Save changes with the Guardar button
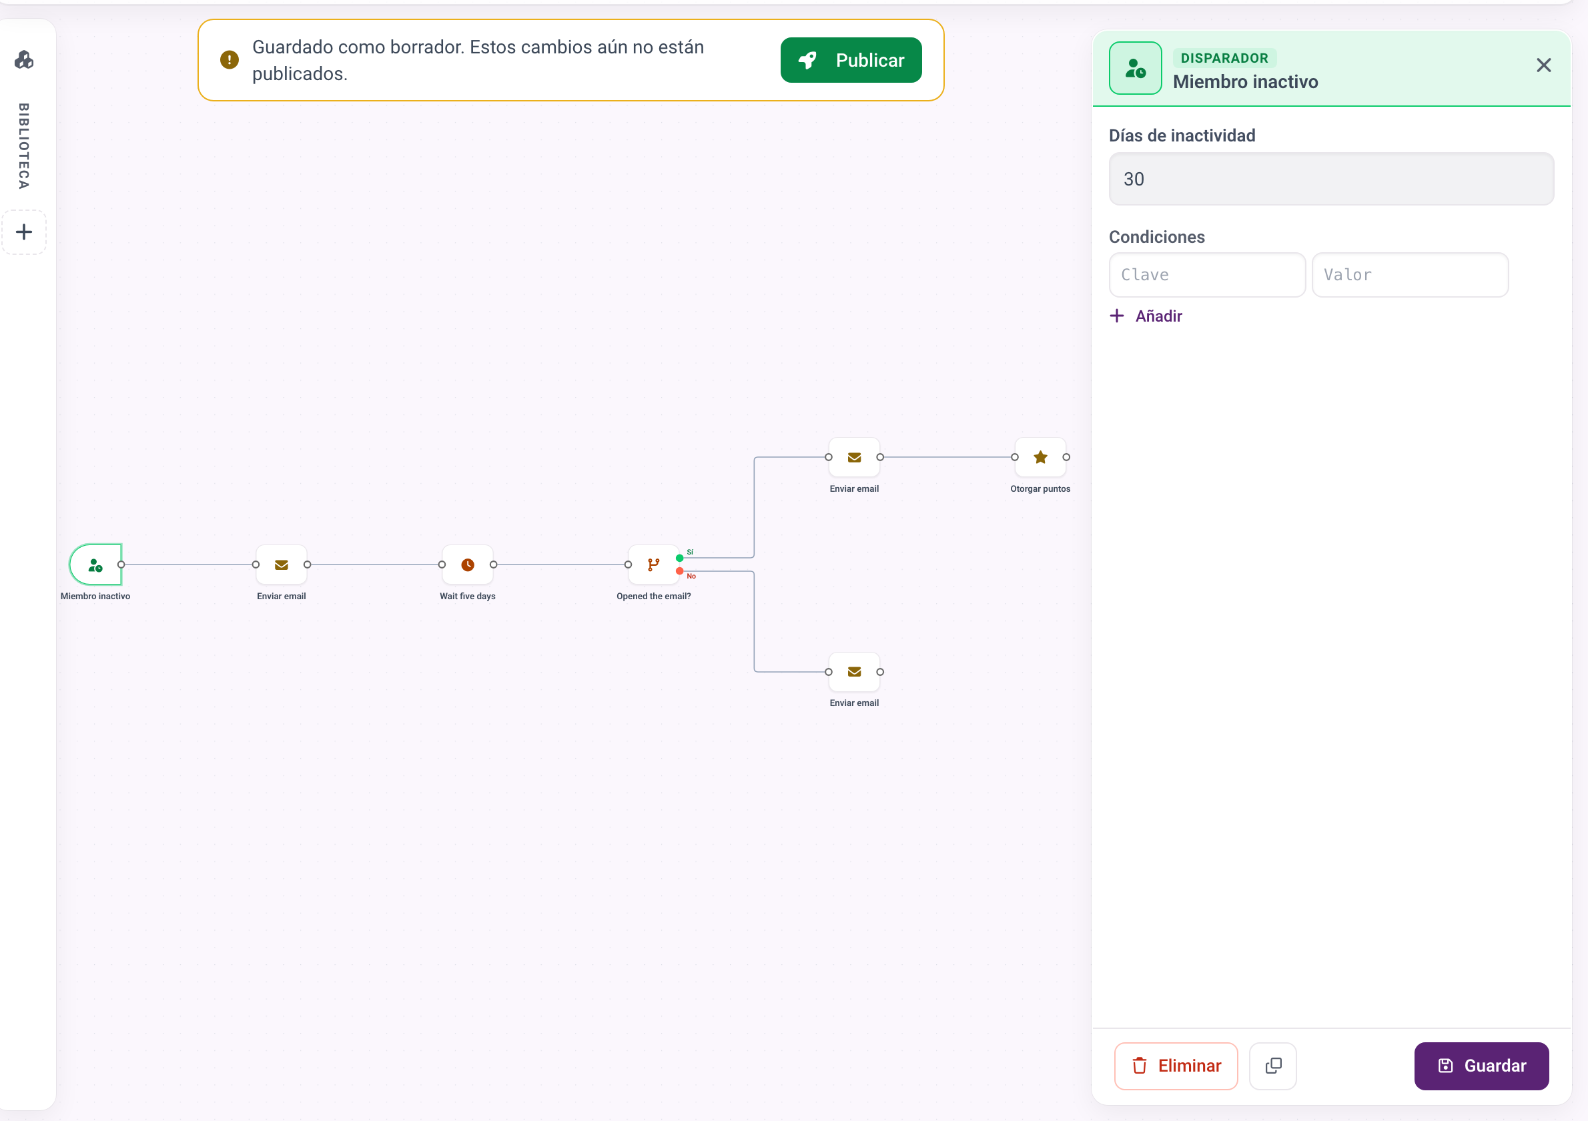The image size is (1588, 1121). (x=1481, y=1066)
